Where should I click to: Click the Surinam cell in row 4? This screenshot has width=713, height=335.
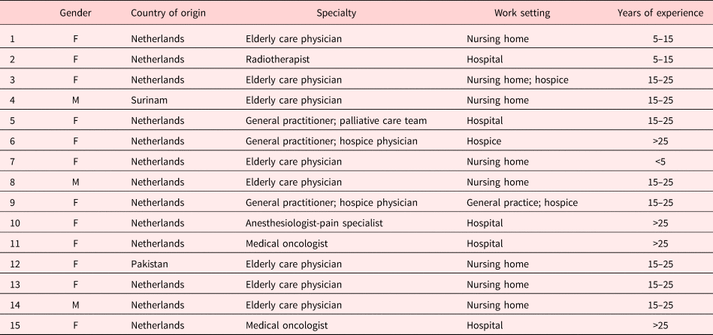(149, 100)
